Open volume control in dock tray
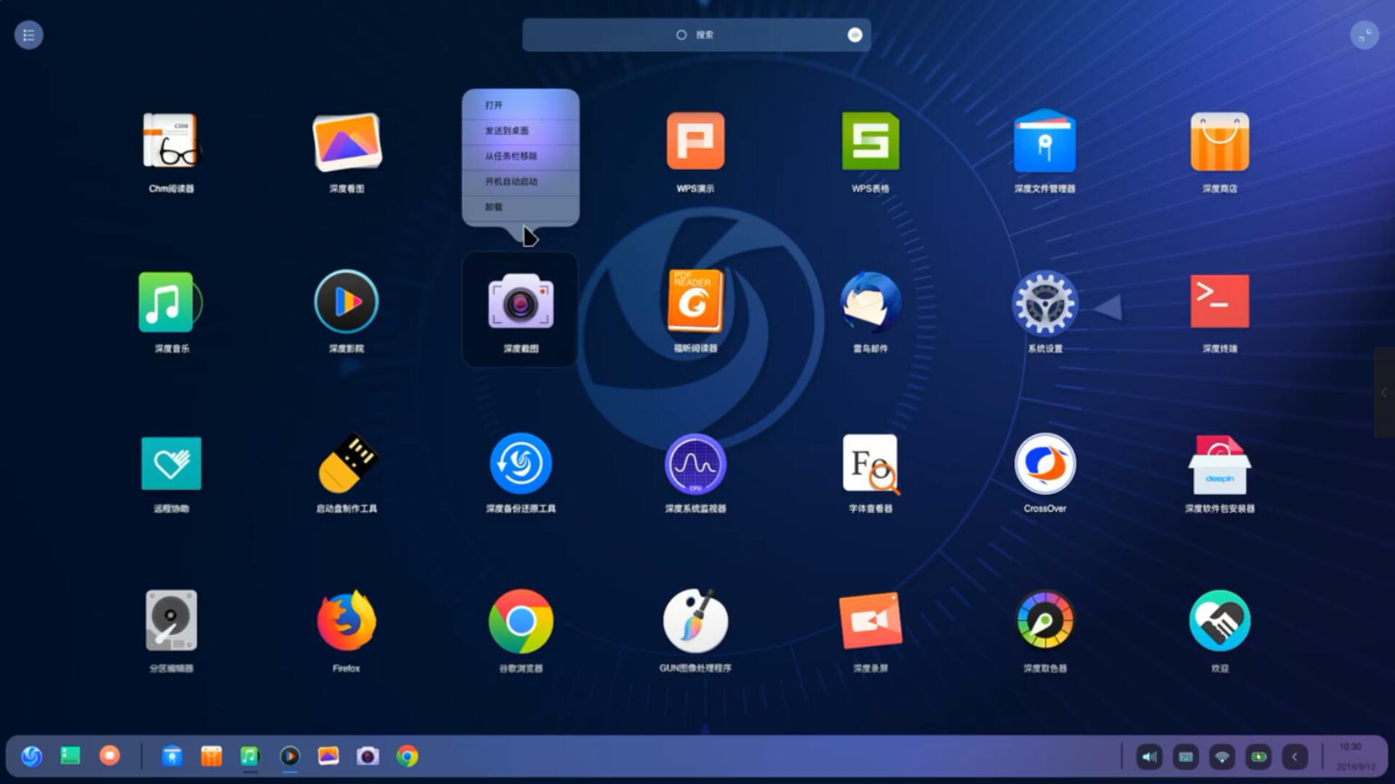Viewport: 1395px width, 784px height. [x=1149, y=756]
